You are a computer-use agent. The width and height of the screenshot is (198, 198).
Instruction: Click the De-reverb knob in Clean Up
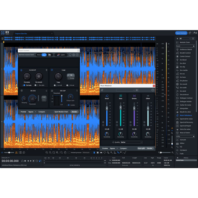point(38,76)
